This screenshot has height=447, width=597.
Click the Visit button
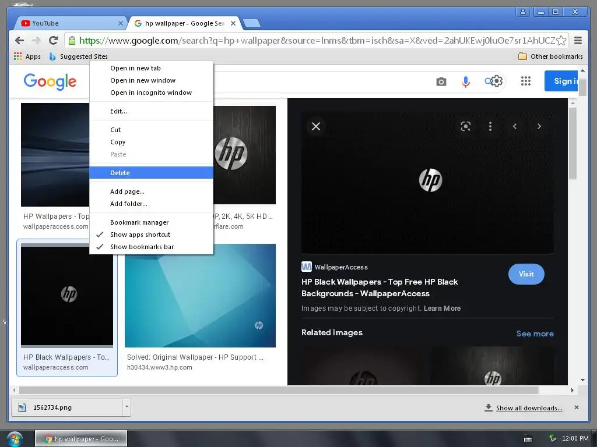526,274
